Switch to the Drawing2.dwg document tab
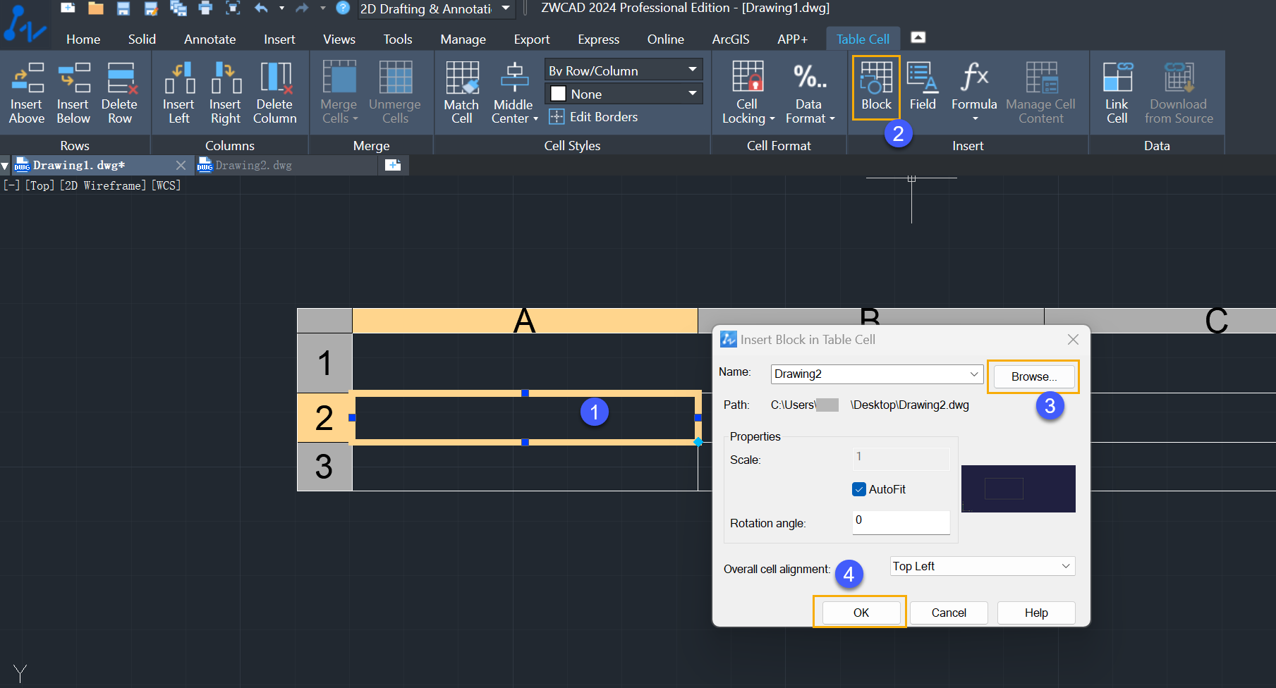Viewport: 1276px width, 688px height. [253, 165]
